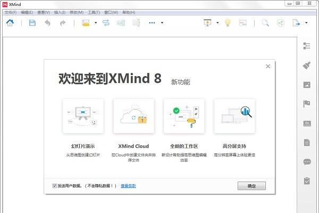This screenshot has width=319, height=213.
Task: Click the 新功能 label text
Action: coord(180,82)
